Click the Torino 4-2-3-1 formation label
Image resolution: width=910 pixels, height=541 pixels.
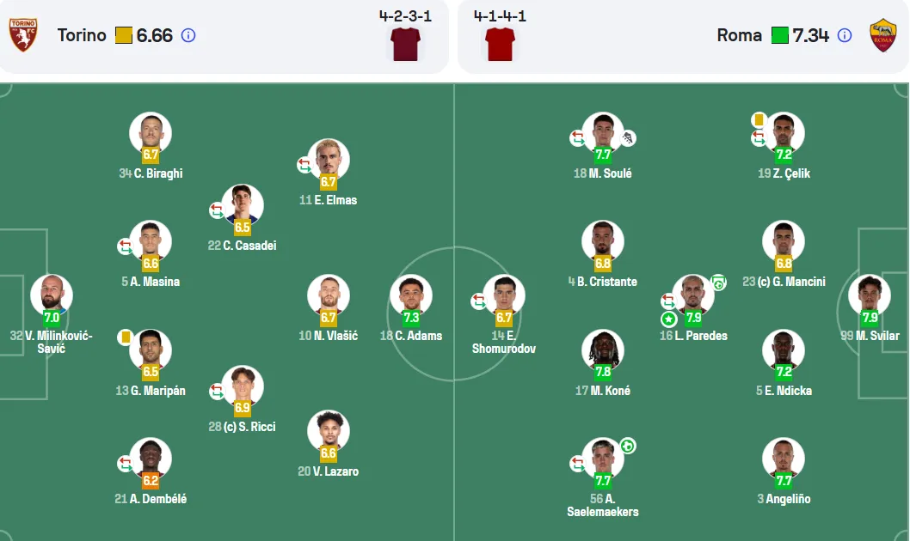[406, 15]
